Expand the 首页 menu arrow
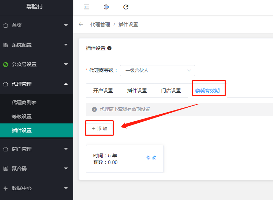The image size is (273, 200). coord(66,25)
